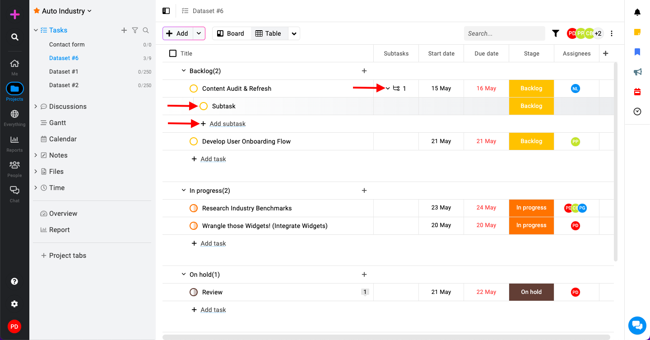The image size is (650, 340).
Task: Open the announcements megaphone icon
Action: [x=637, y=72]
